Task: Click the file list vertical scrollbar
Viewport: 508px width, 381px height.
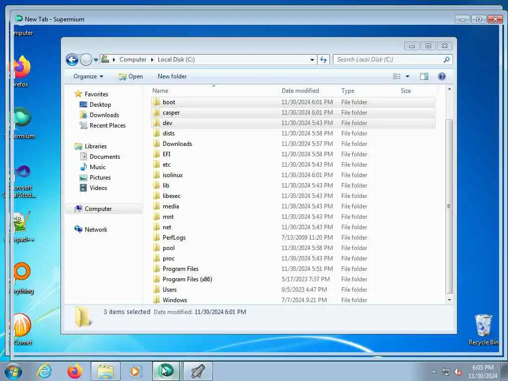Action: (x=449, y=206)
